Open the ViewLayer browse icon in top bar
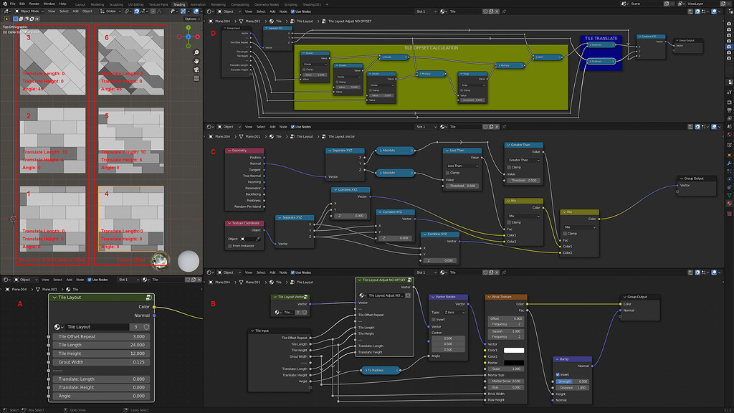 tap(681, 4)
